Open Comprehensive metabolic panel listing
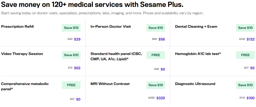This screenshot has height=107, width=256. pyautogui.click(x=25, y=87)
